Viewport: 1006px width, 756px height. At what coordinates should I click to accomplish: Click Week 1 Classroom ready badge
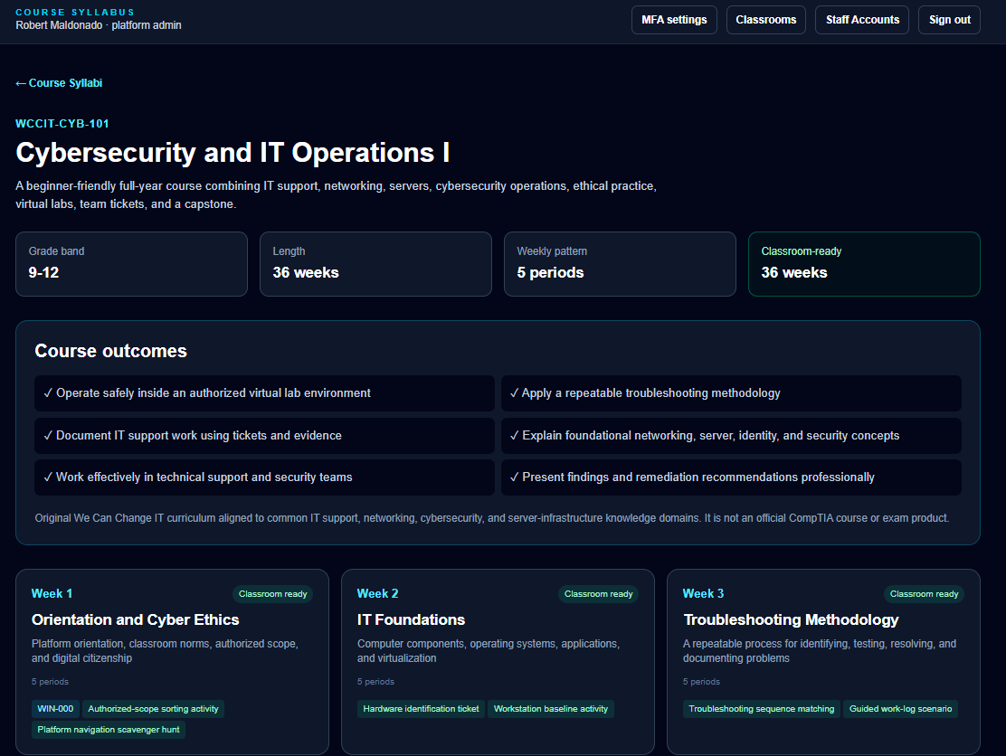pos(272,594)
